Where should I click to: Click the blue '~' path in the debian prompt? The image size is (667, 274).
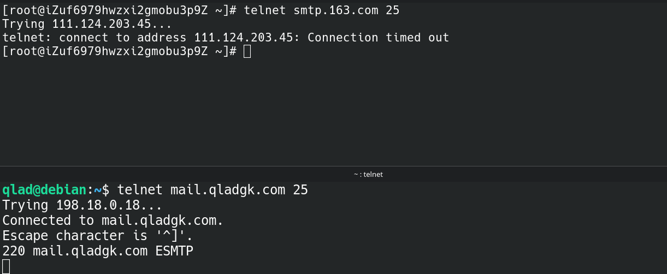(98, 190)
